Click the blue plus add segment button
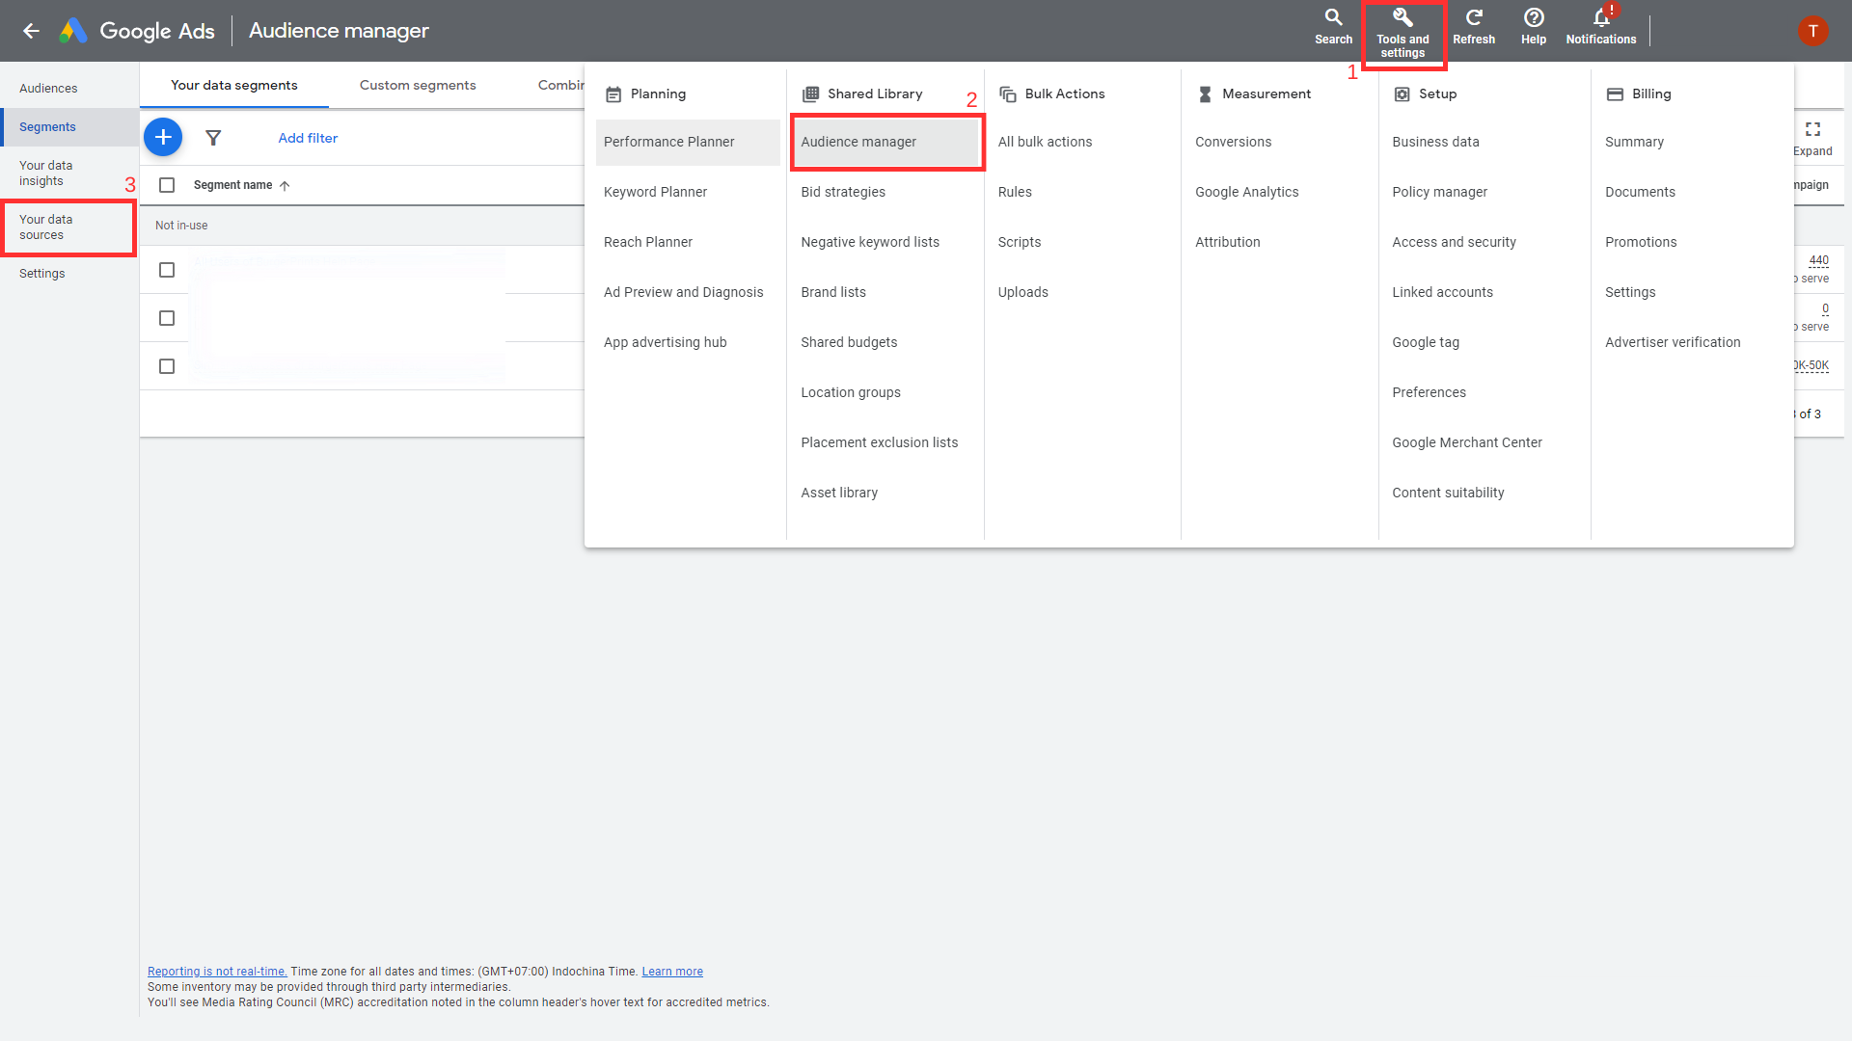The width and height of the screenshot is (1852, 1041). [164, 137]
